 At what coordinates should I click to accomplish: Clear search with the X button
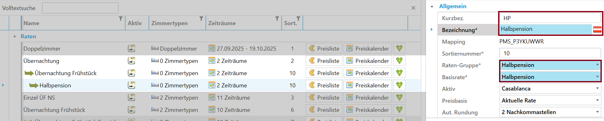point(413,8)
